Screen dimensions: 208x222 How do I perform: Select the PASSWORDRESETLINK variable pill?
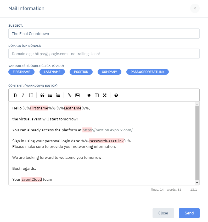pos(148,72)
